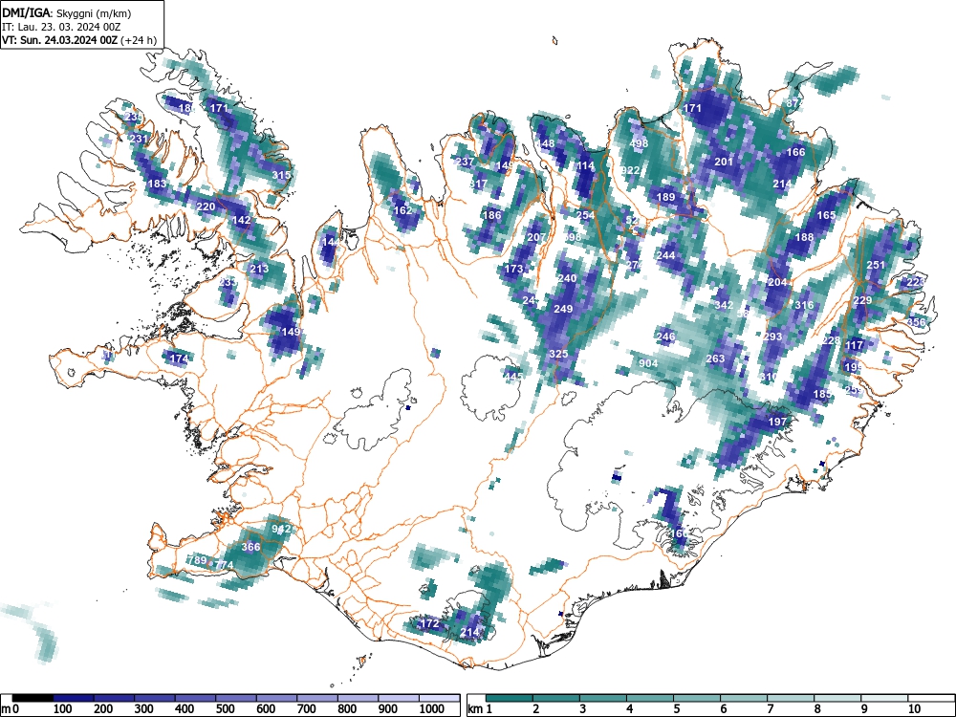Click the '117' visibility value in the east
The width and height of the screenshot is (956, 717).
tap(854, 345)
